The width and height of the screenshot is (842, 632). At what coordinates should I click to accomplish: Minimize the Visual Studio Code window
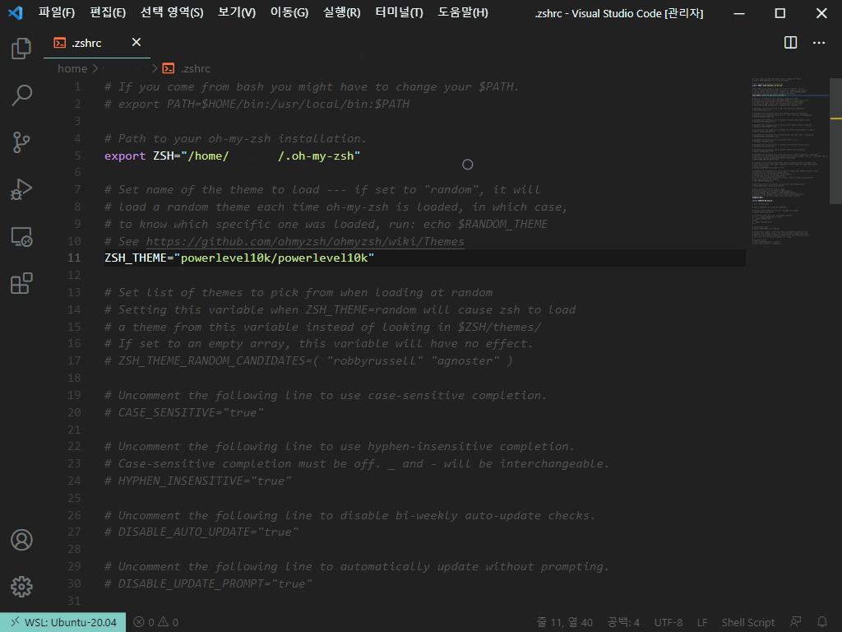(x=739, y=13)
